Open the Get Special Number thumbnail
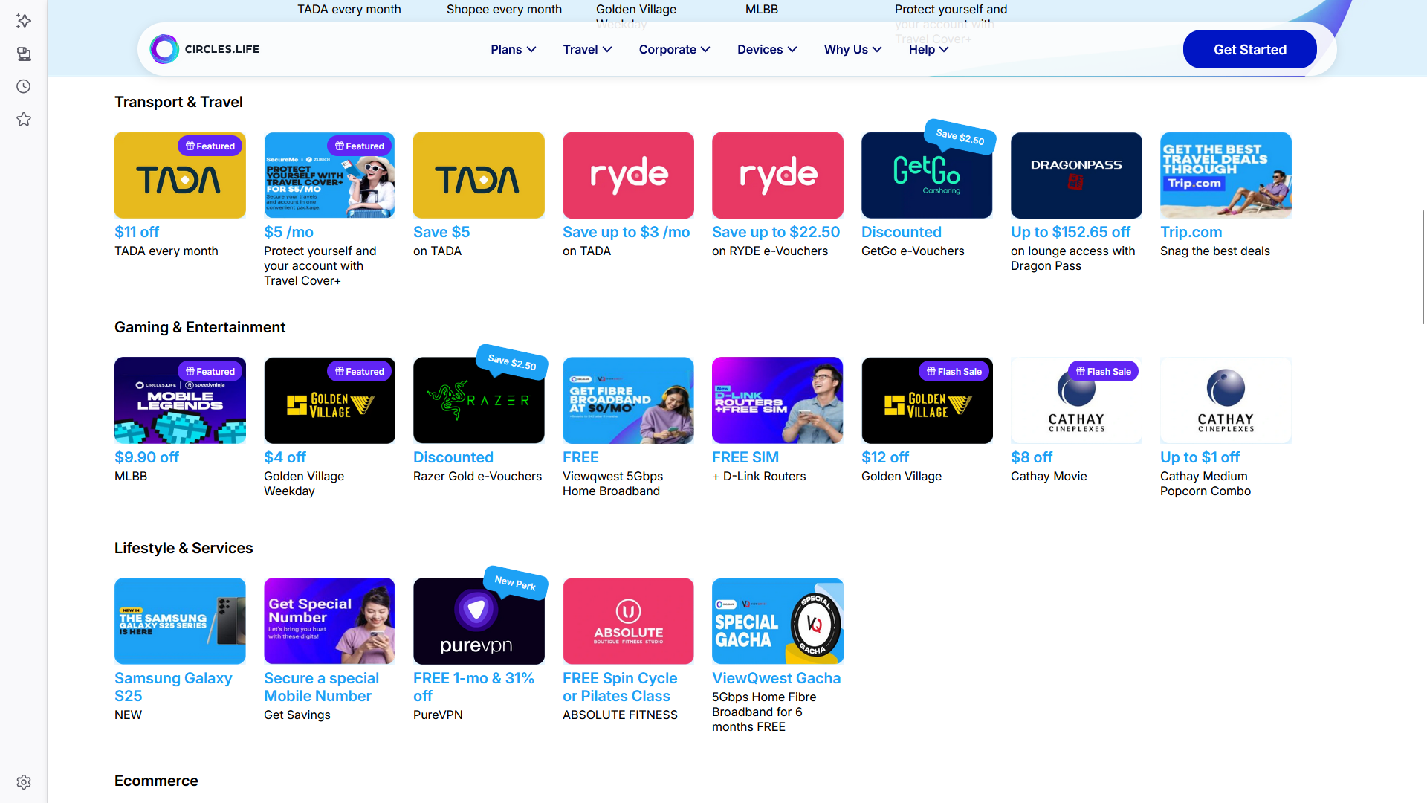Screen dimensions: 1427x803 [x=329, y=621]
